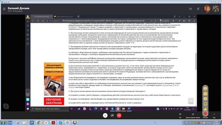
Task: Switch the Skype call view layout icon
Action: point(190,9)
